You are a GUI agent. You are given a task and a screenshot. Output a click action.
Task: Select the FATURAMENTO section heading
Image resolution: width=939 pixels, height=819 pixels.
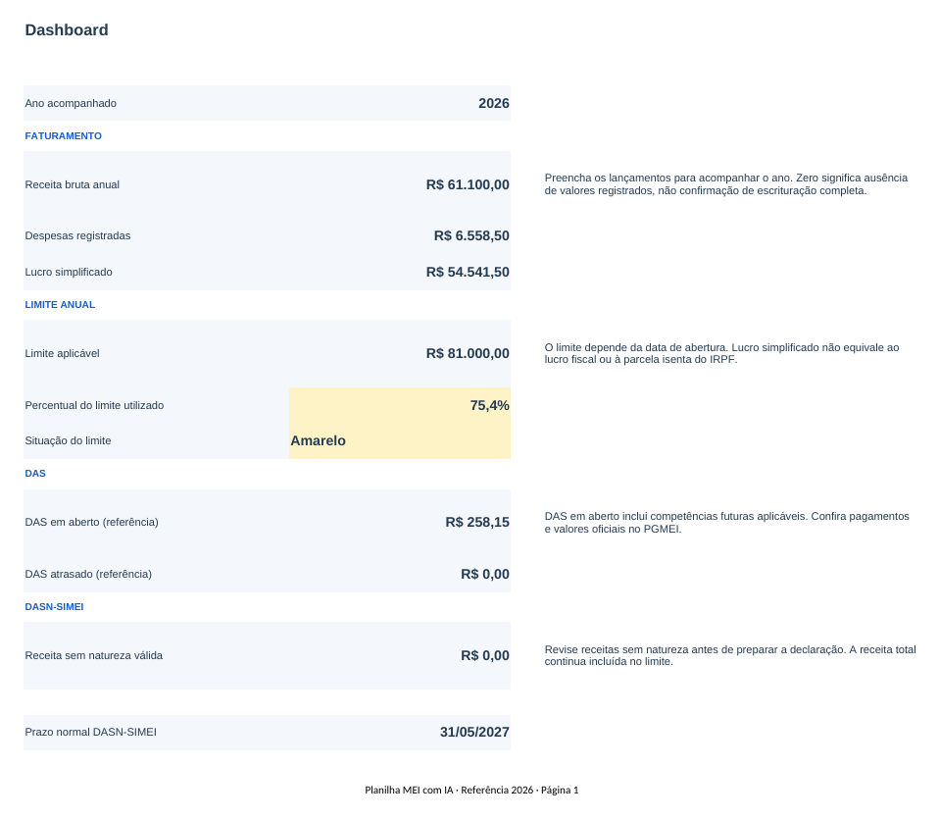click(63, 136)
